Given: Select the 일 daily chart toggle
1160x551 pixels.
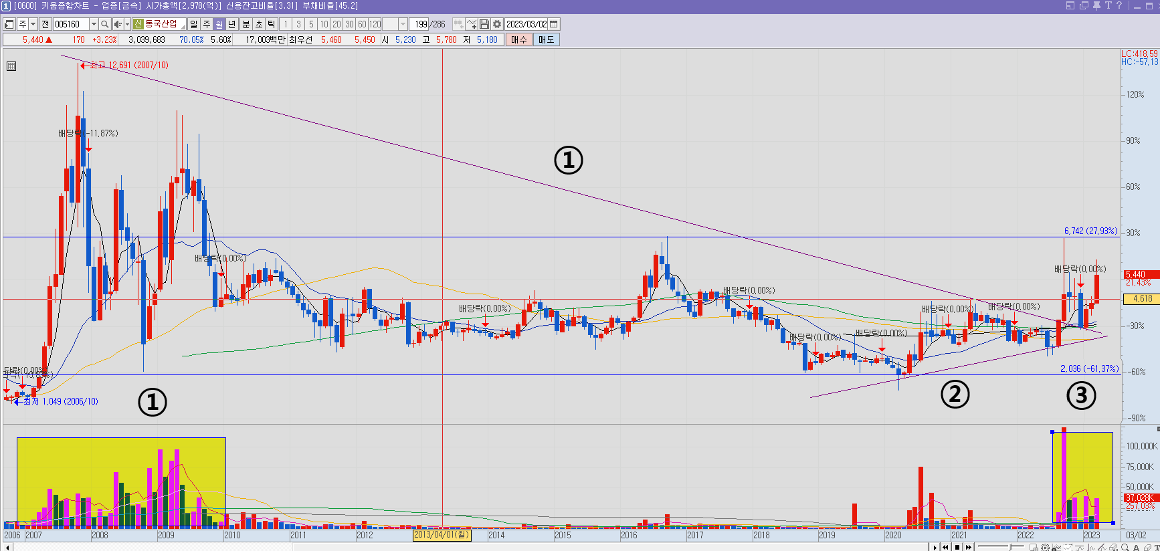Looking at the screenshot, I should pyautogui.click(x=194, y=24).
